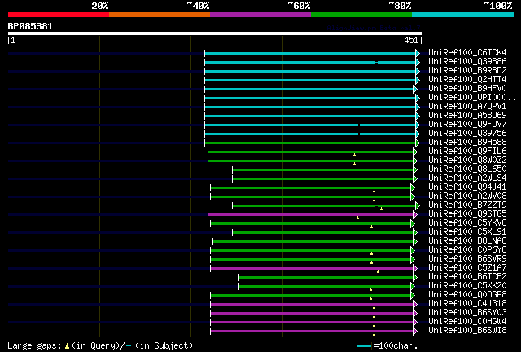Click the arrowhead ending the Q39886 bar
The image size is (521, 352).
418,62
